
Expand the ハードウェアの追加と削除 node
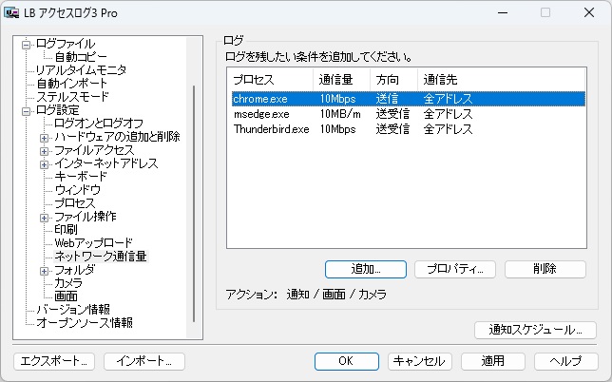pos(44,138)
